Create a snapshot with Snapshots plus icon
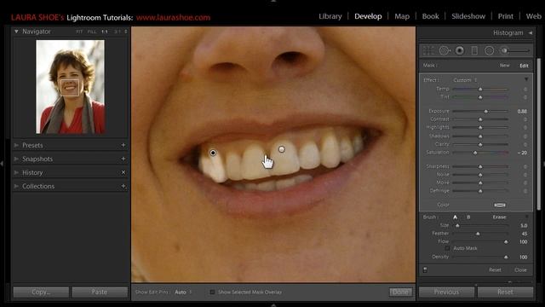Viewport: 545px width, 307px height. (x=123, y=159)
